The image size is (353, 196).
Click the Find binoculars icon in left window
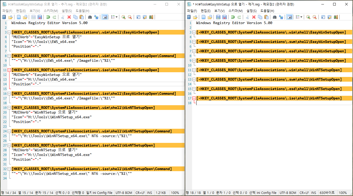click(x=90, y=17)
